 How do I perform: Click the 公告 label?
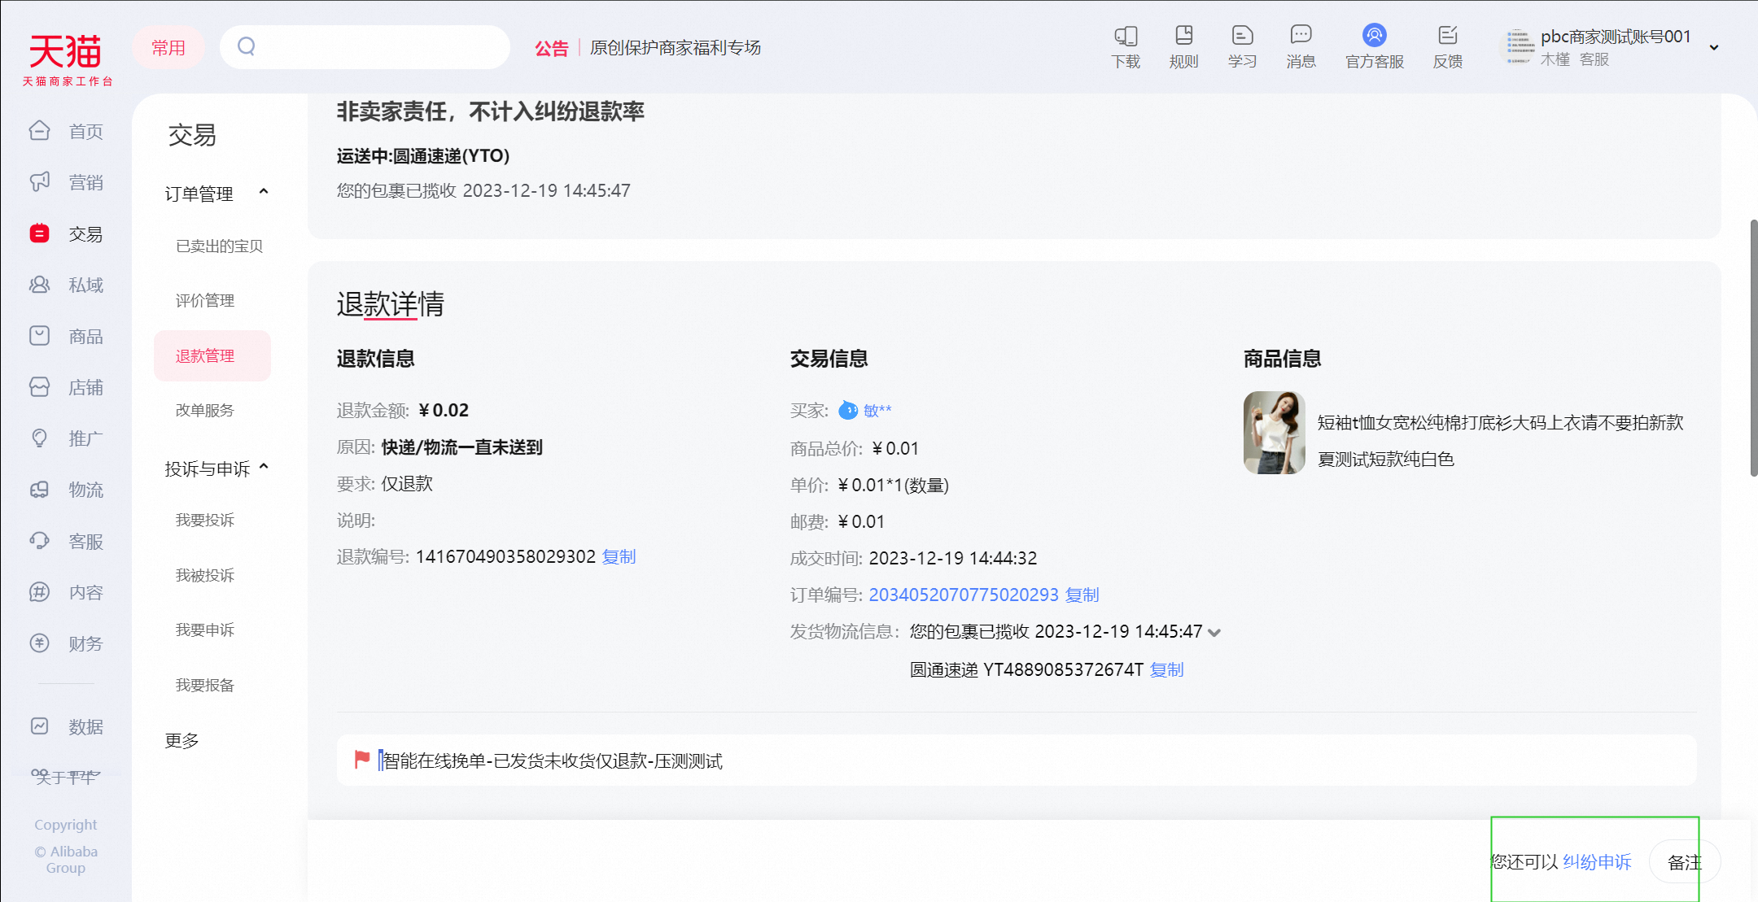(551, 48)
